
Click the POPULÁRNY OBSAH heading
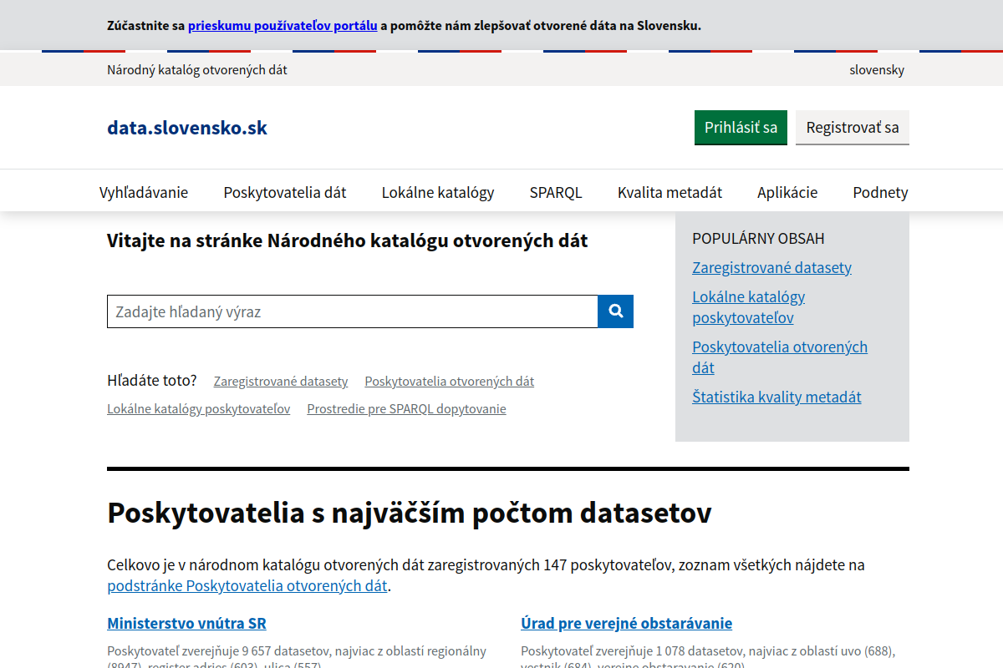point(758,239)
